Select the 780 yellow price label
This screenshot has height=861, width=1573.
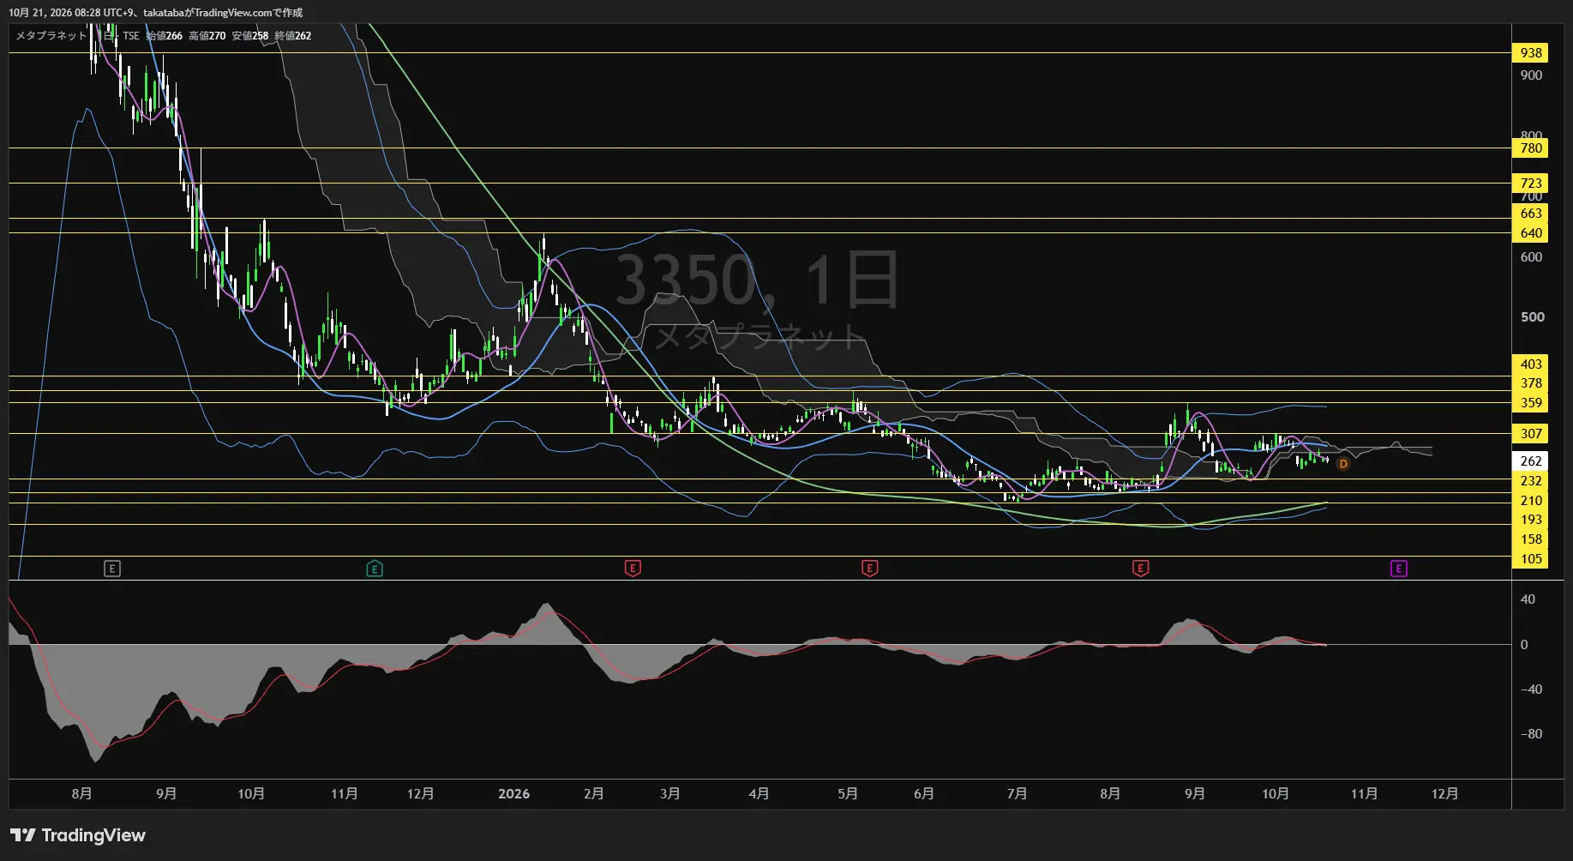coord(1530,148)
